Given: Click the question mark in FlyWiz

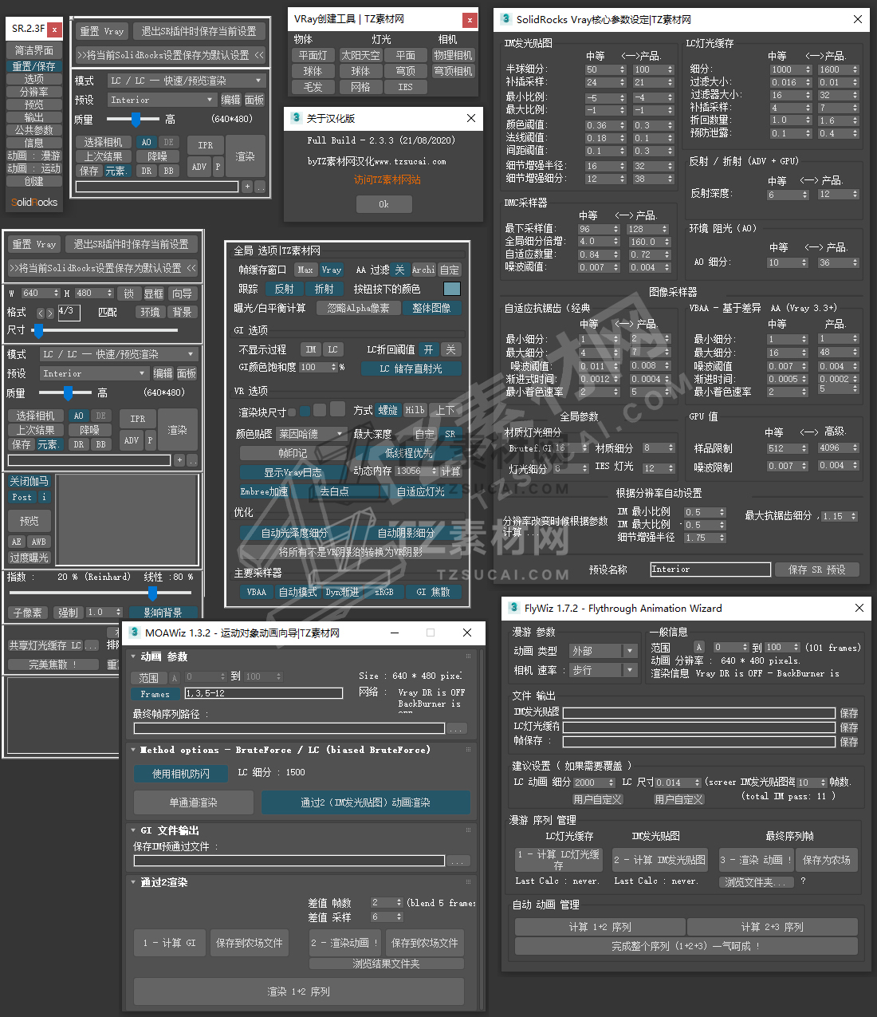Looking at the screenshot, I should point(803,881).
